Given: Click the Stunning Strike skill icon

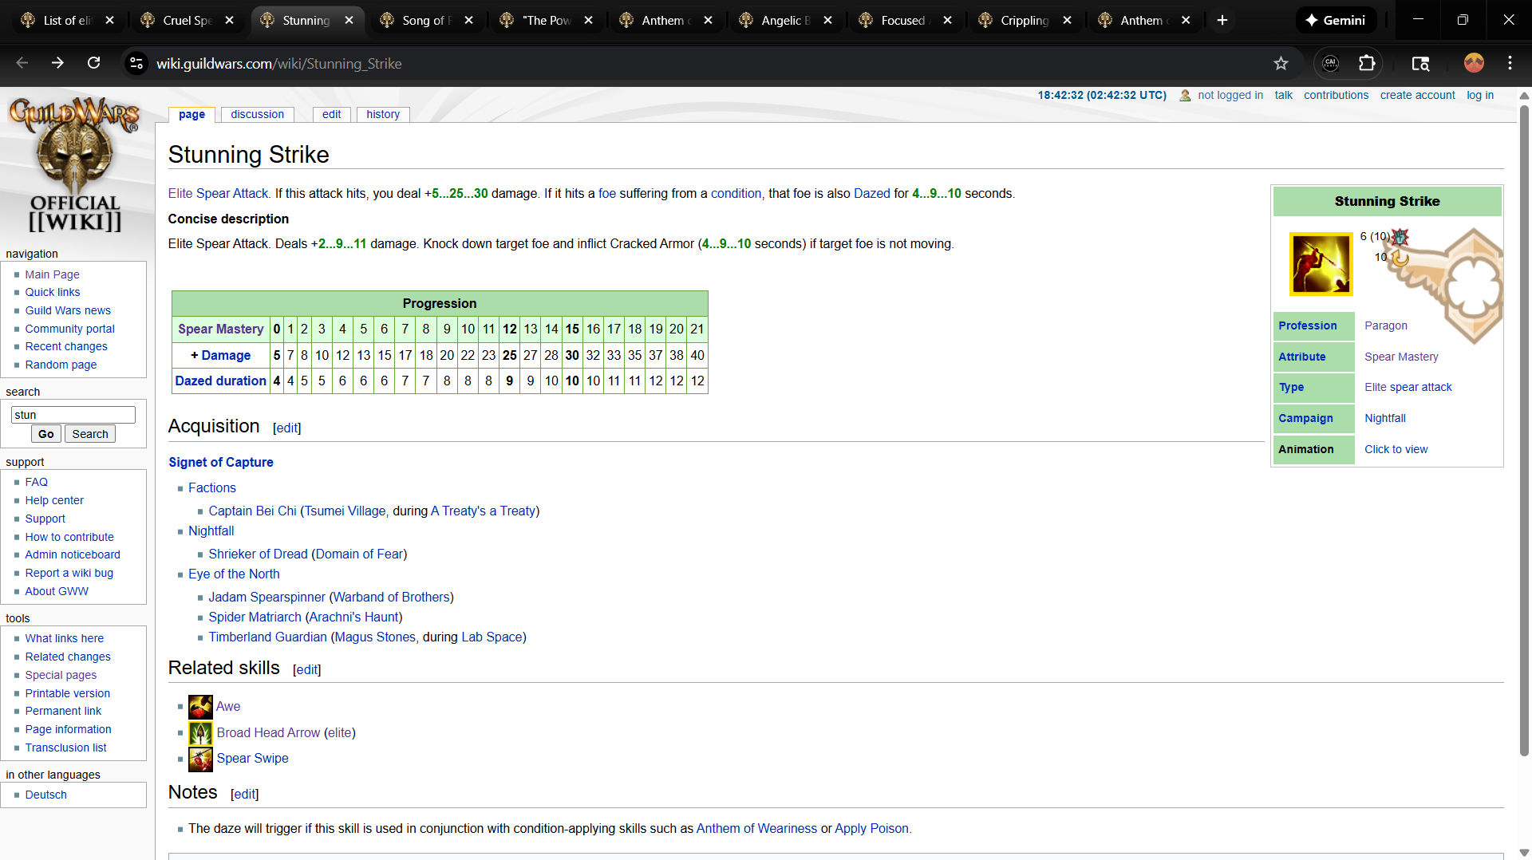Looking at the screenshot, I should (x=1321, y=264).
